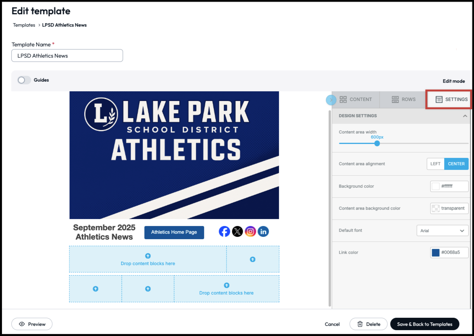Collapse the Design Settings section

tap(465, 116)
